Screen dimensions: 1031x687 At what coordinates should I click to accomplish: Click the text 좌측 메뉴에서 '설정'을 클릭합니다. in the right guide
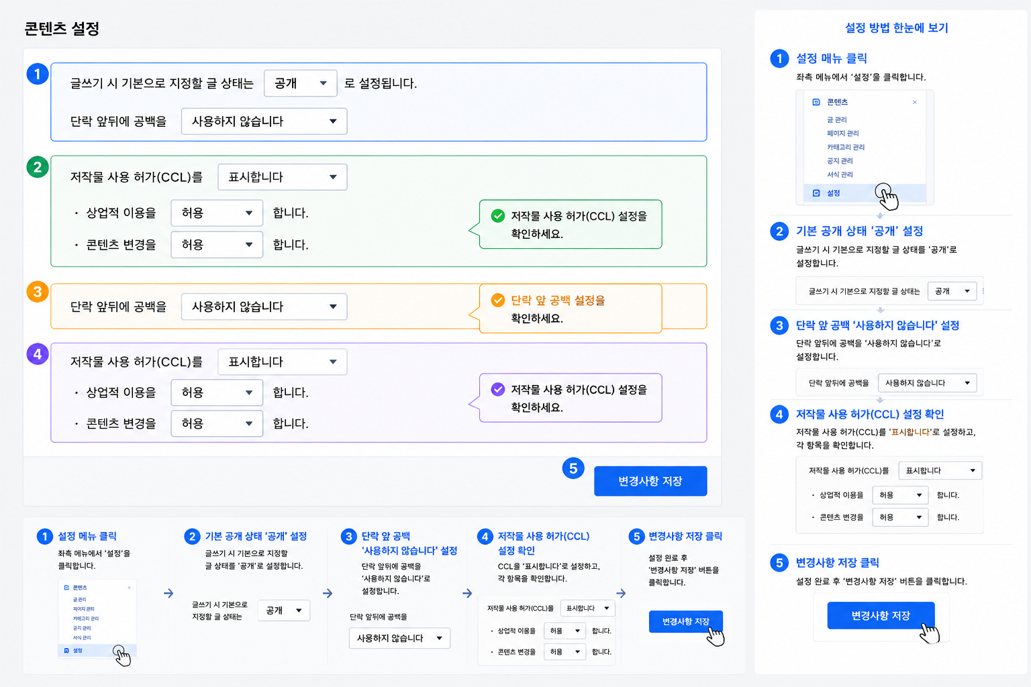(861, 77)
